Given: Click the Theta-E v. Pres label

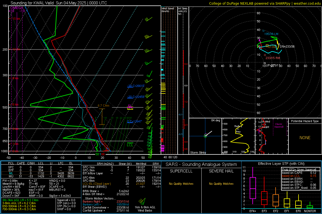Looking at the screenshot, I should 238,129.
